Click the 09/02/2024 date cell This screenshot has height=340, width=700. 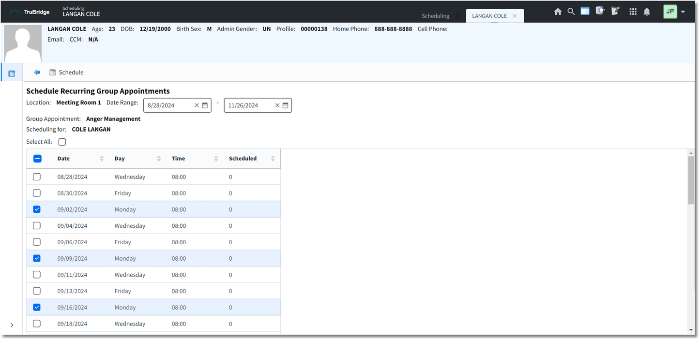[72, 209]
